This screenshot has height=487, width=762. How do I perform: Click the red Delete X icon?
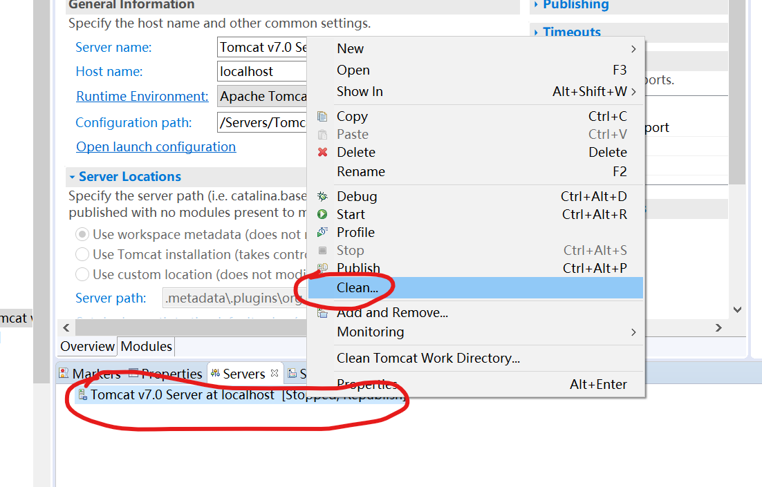click(x=322, y=153)
